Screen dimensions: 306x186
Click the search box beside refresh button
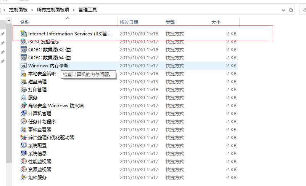pyautogui.click(x=303, y=10)
